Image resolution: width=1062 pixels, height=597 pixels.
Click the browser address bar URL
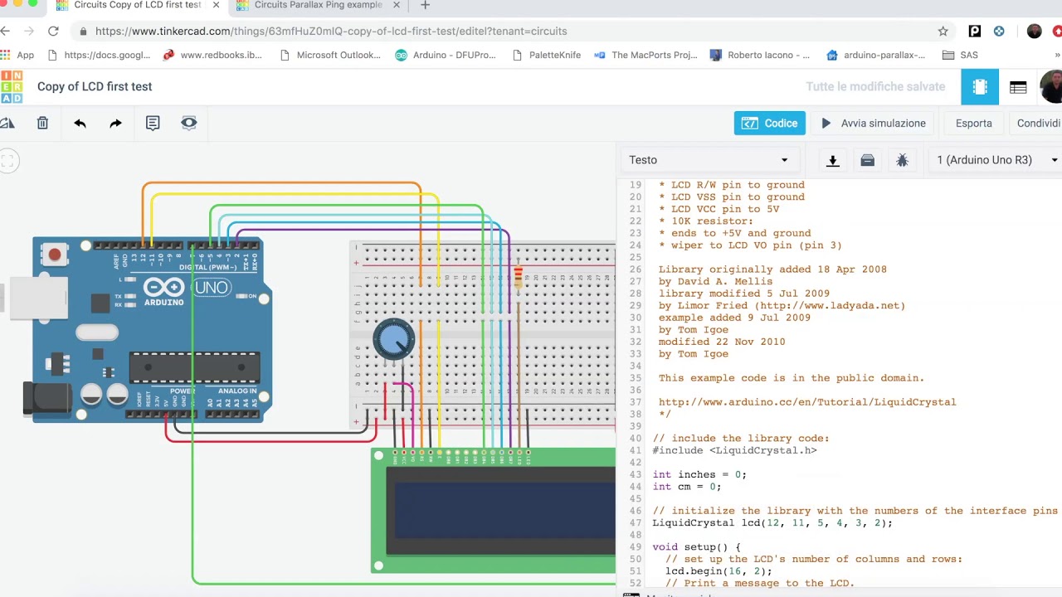tap(331, 31)
